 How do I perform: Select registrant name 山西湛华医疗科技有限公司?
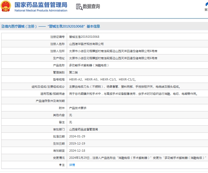click(x=86, y=44)
